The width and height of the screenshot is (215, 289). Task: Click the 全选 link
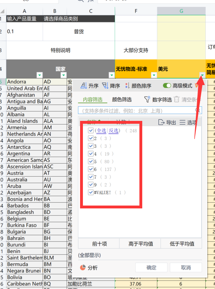(102, 131)
